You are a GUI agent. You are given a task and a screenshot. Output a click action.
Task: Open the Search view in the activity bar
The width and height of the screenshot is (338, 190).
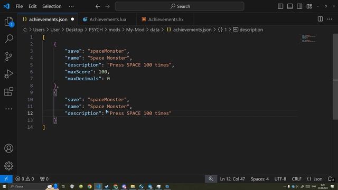(x=8, y=39)
